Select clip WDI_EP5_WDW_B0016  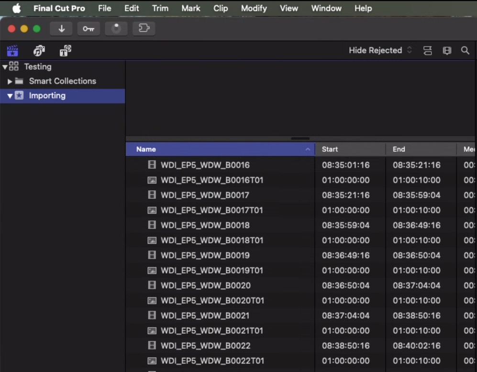point(205,165)
